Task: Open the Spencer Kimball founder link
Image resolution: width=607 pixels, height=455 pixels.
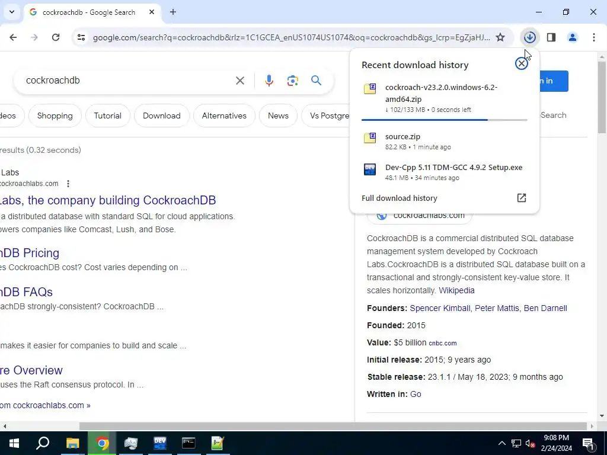Action: tap(440, 308)
